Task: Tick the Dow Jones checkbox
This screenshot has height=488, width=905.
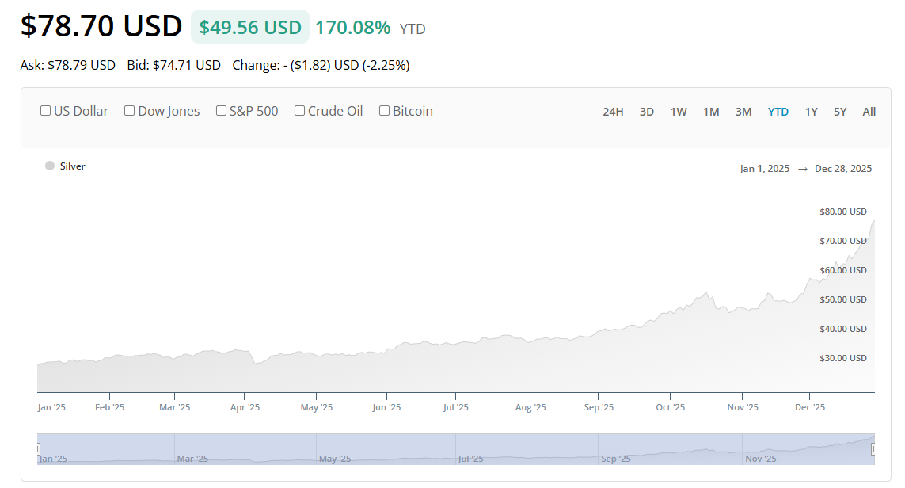Action: 130,110
